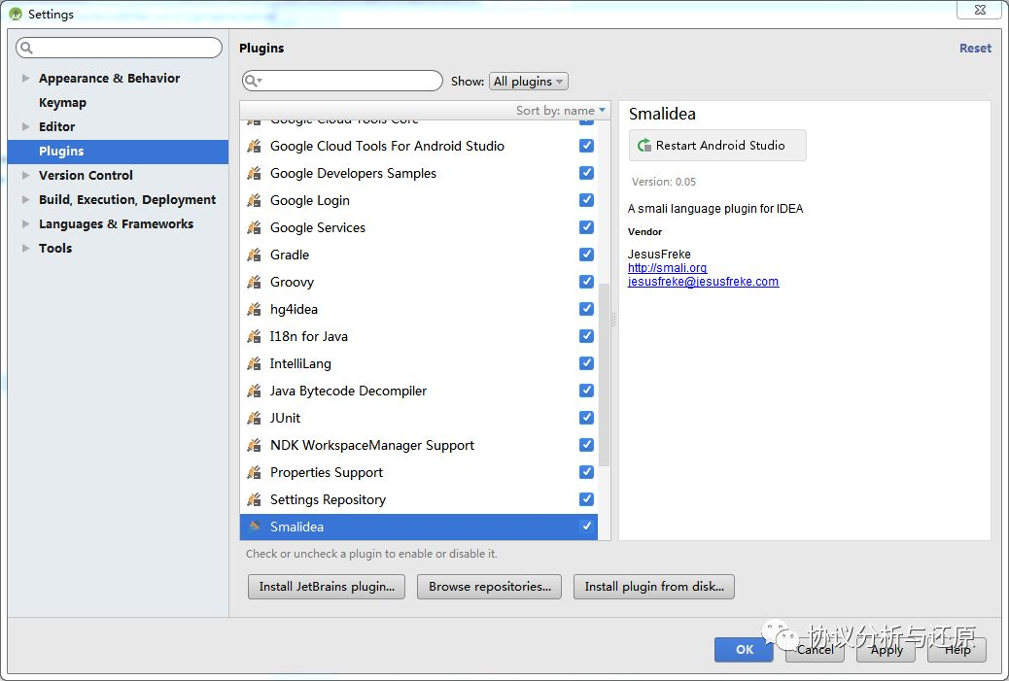The width and height of the screenshot is (1009, 681).
Task: Click the search magnifier in plugins filter
Action: click(x=253, y=82)
